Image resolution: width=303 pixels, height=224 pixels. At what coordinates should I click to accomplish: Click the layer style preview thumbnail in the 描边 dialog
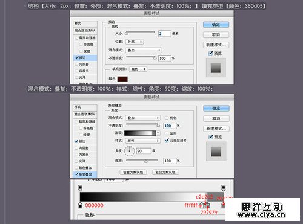click(216, 68)
